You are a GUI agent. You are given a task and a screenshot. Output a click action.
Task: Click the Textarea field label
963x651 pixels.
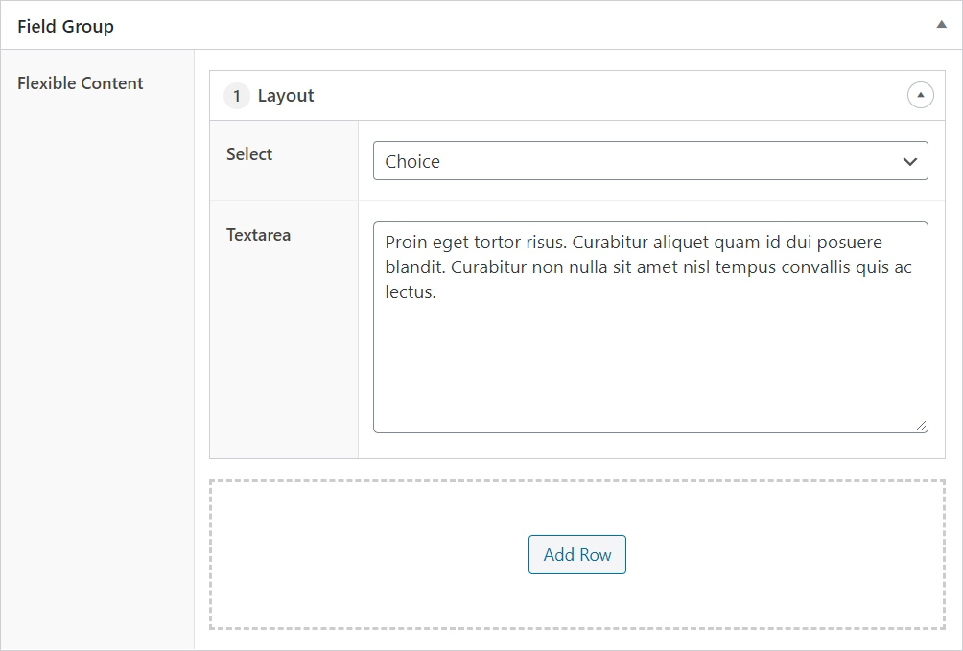pos(258,235)
